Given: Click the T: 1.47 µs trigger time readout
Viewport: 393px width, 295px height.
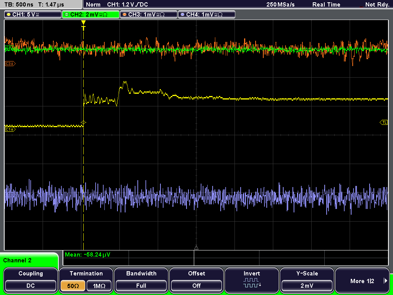Looking at the screenshot, I should tap(51, 5).
